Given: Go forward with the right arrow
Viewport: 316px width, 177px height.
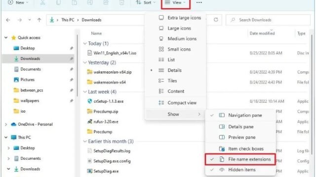Looking at the screenshot, I should pos(20,20).
